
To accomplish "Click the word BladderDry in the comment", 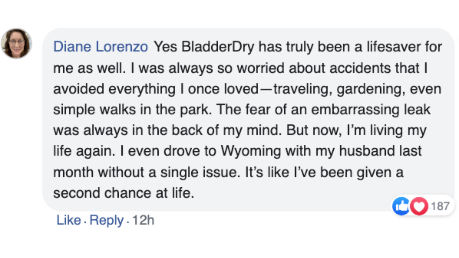I will click(218, 47).
